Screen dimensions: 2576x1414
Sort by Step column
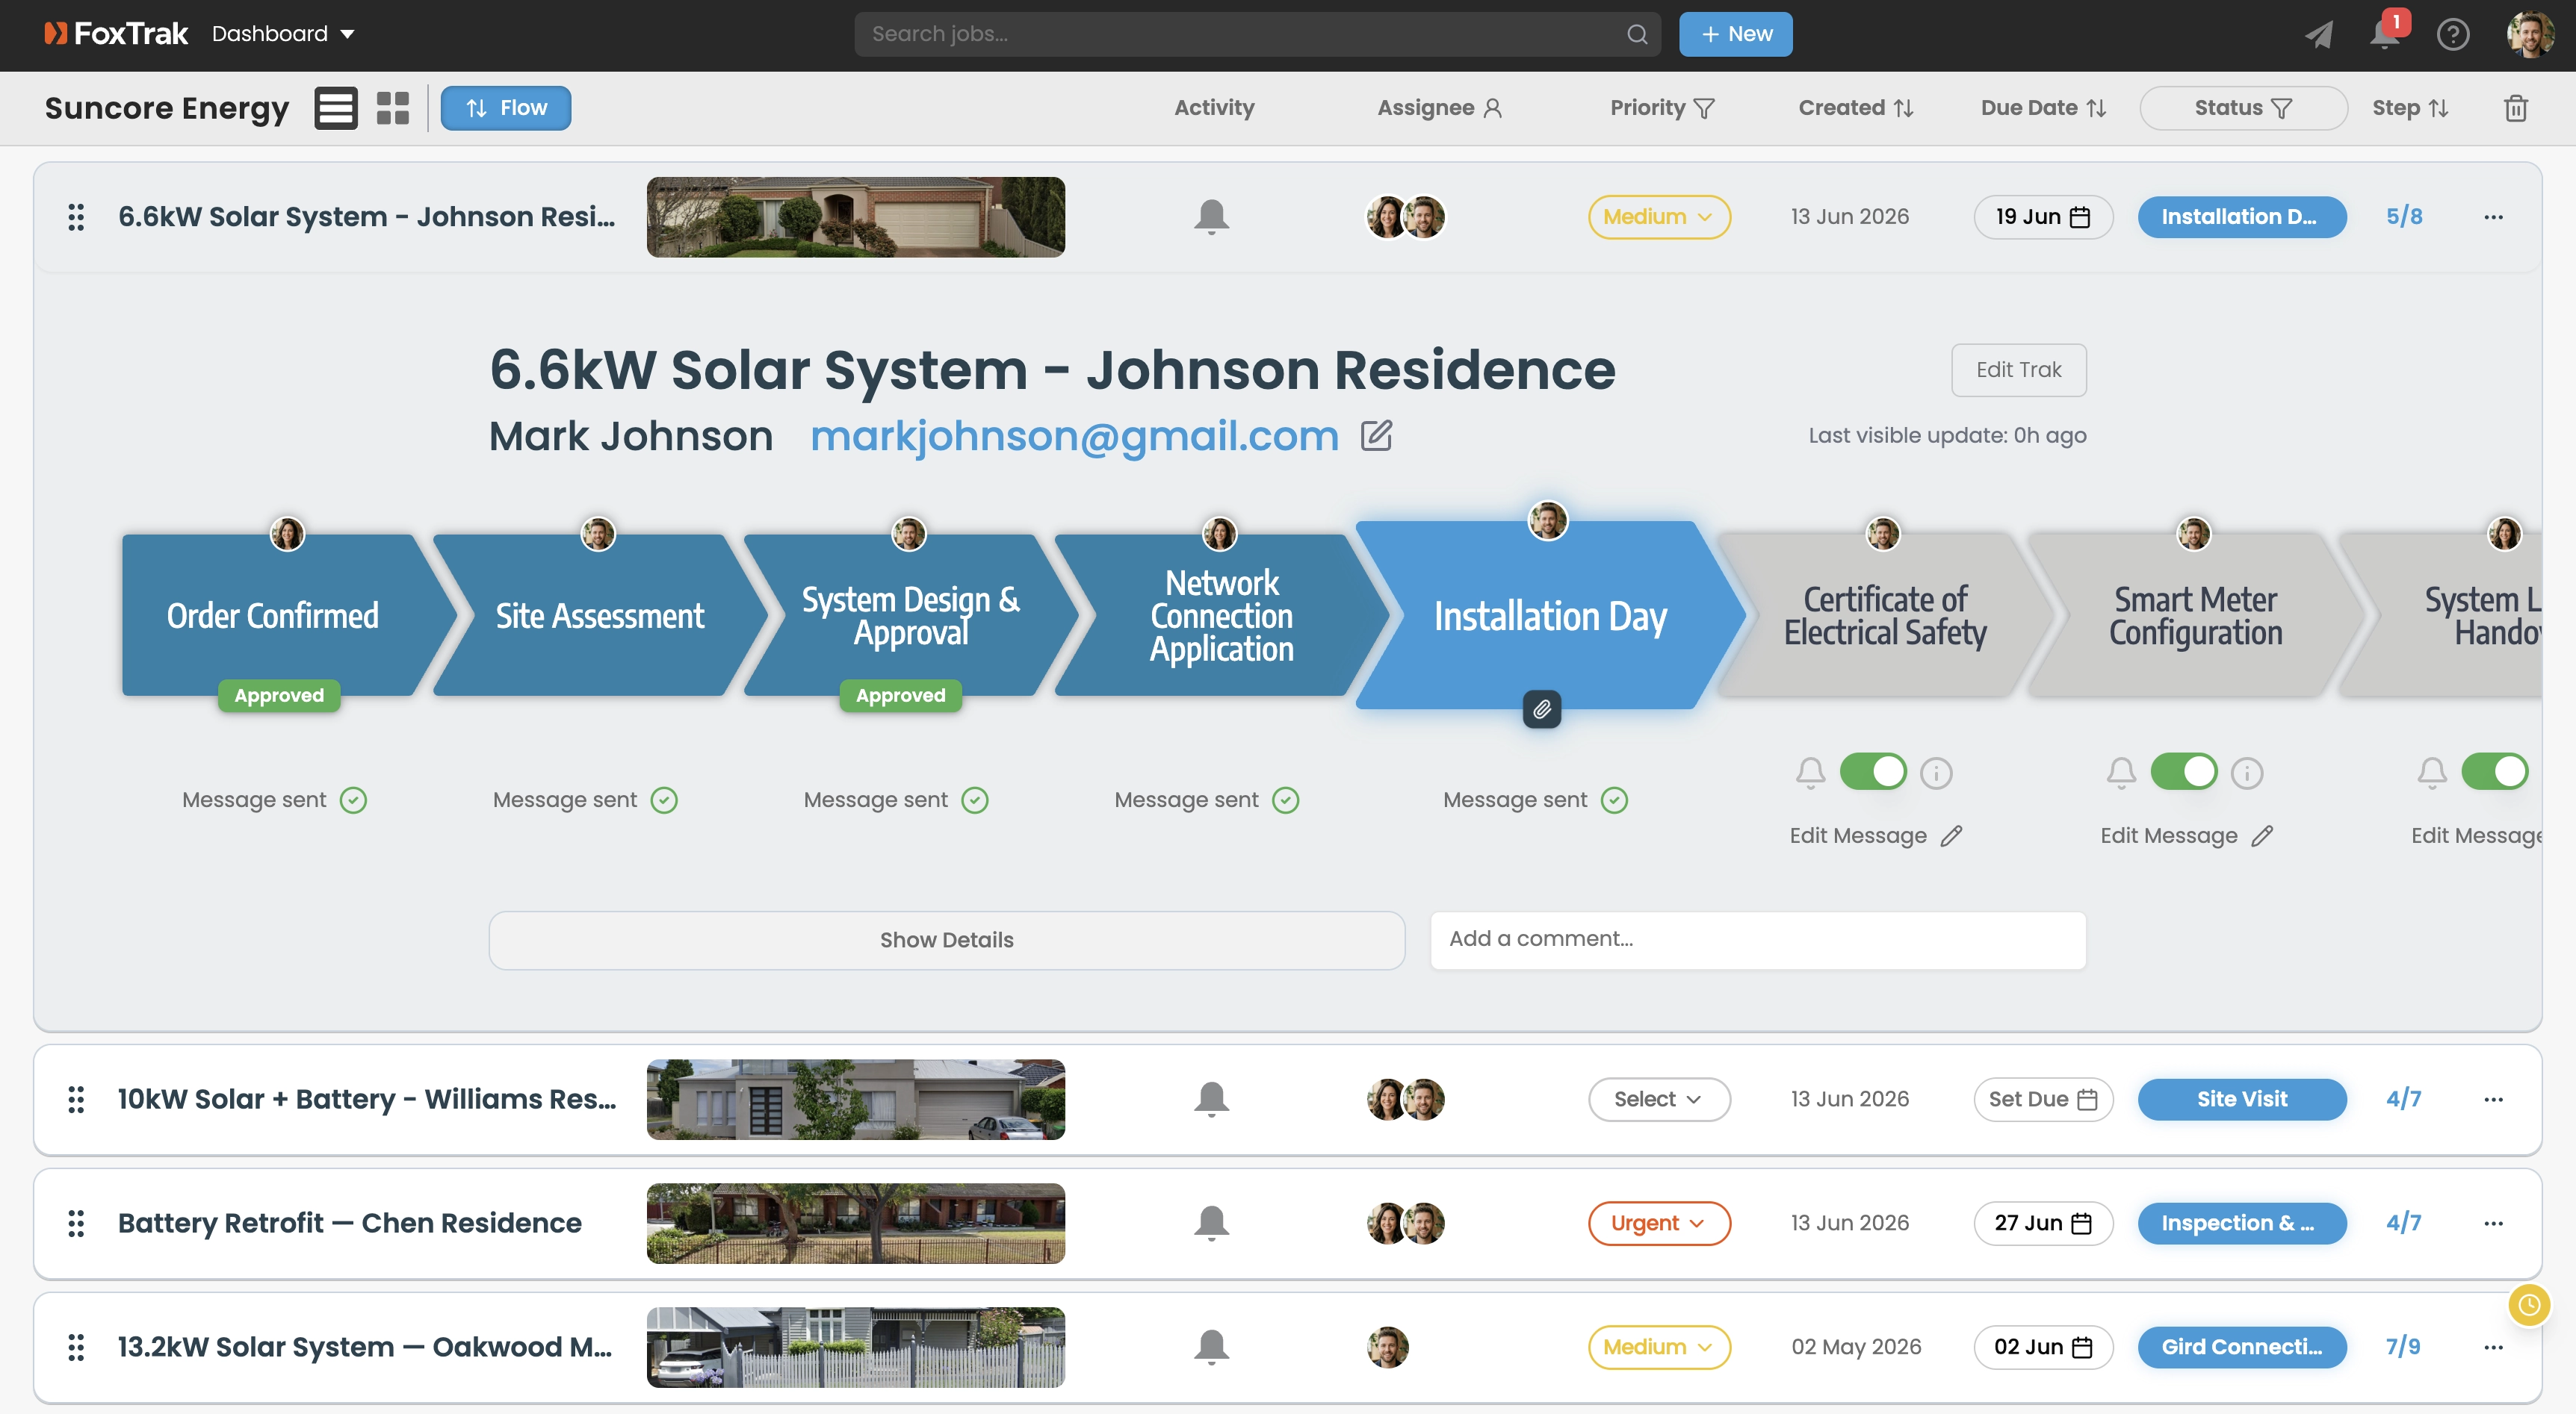click(x=2410, y=108)
